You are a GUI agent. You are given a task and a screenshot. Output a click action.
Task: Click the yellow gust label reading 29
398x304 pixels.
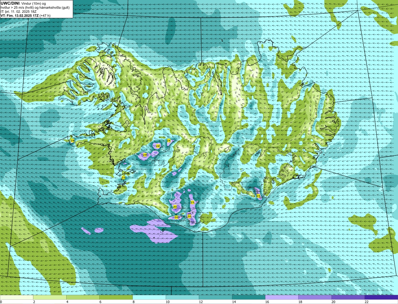(x=145, y=154)
